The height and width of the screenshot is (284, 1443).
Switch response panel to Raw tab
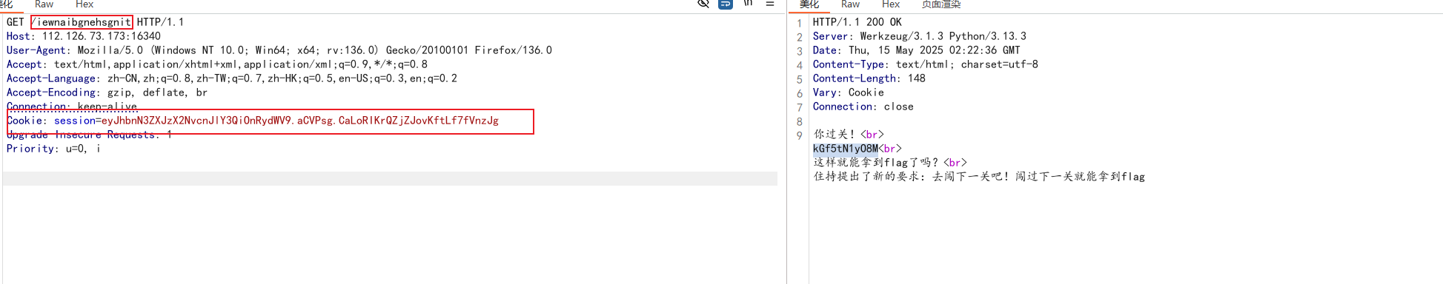(850, 4)
